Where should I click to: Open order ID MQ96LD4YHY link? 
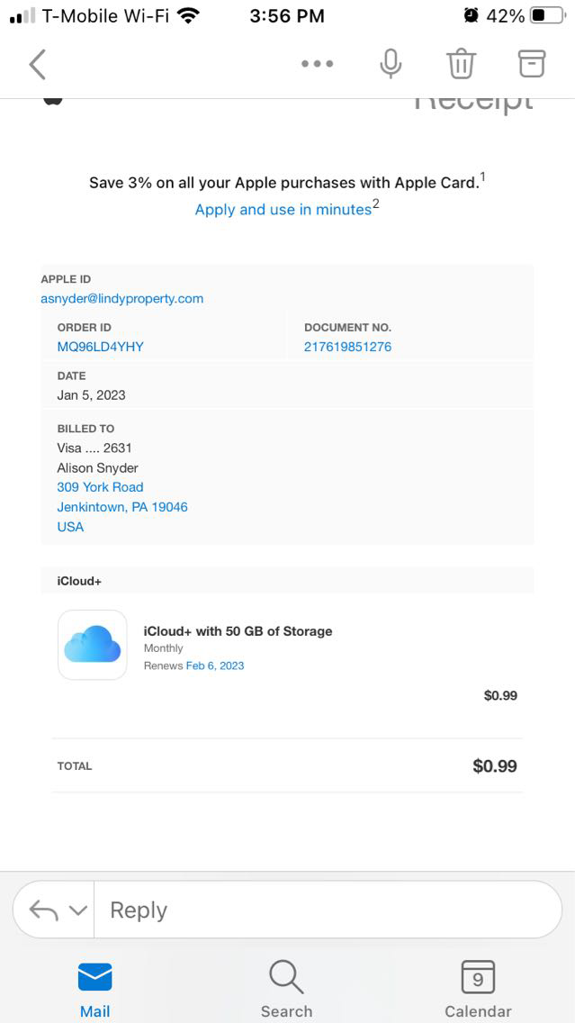coord(100,347)
